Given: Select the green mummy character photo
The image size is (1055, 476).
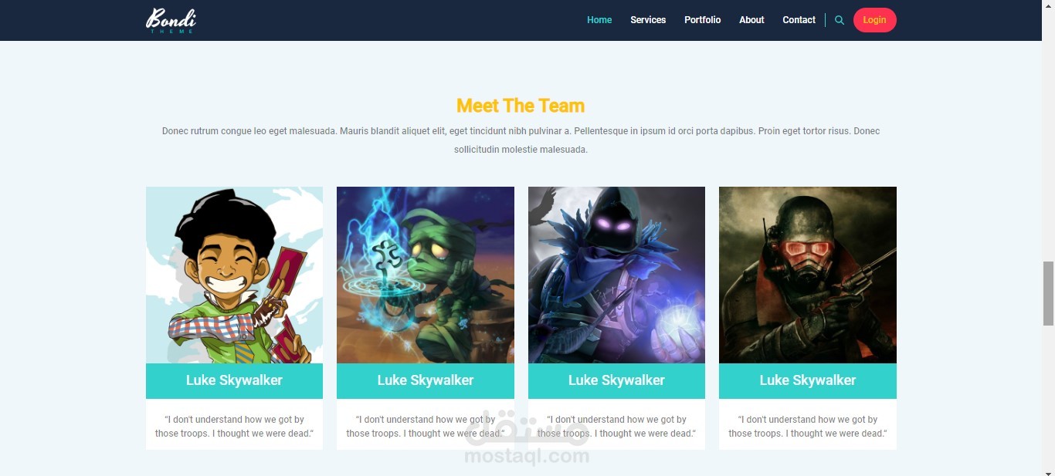Looking at the screenshot, I should coord(426,275).
